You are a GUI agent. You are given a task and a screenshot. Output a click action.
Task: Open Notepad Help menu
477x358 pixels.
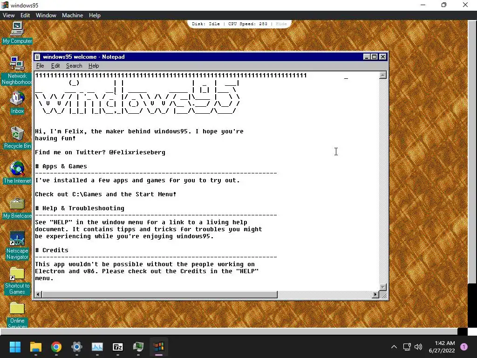coord(94,66)
